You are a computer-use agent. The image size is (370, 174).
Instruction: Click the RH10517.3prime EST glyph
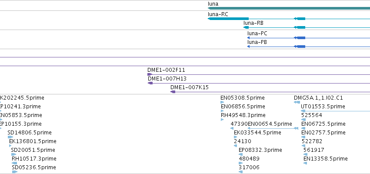point(14,163)
